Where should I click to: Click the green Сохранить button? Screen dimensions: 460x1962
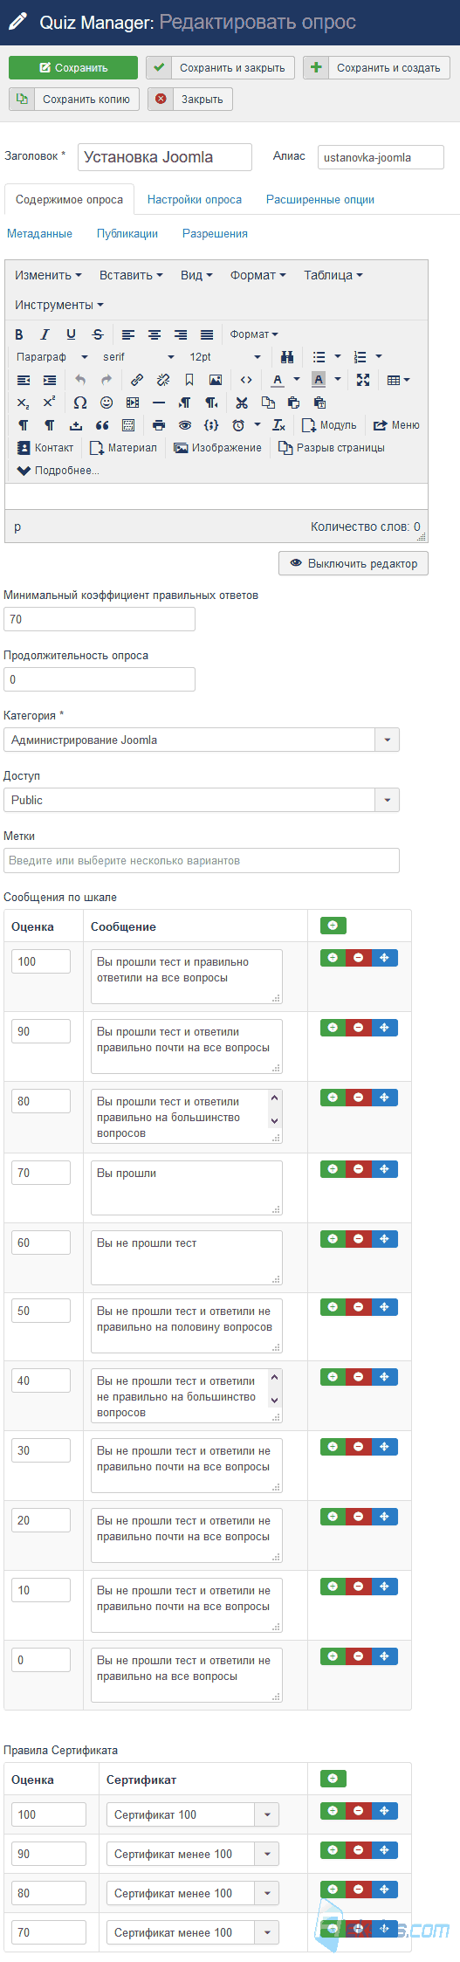(x=73, y=67)
